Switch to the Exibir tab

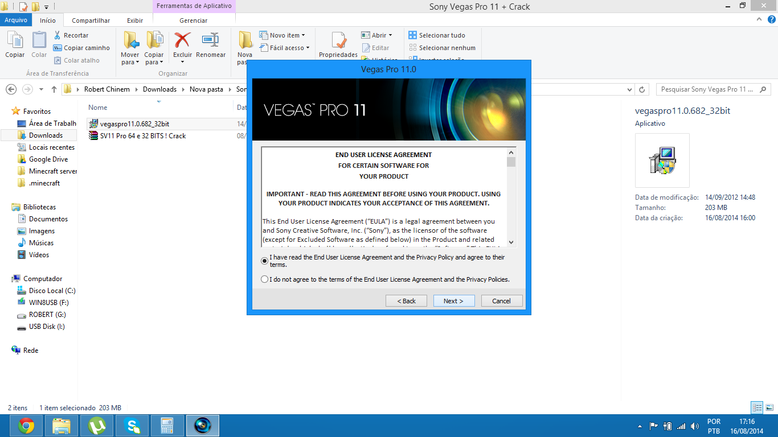(x=135, y=20)
